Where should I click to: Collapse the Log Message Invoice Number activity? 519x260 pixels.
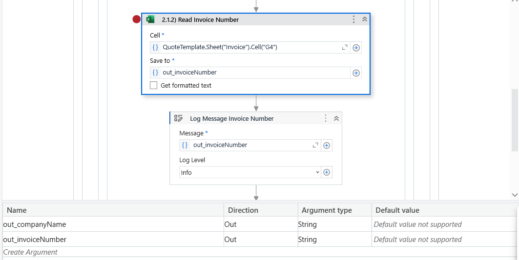[336, 118]
